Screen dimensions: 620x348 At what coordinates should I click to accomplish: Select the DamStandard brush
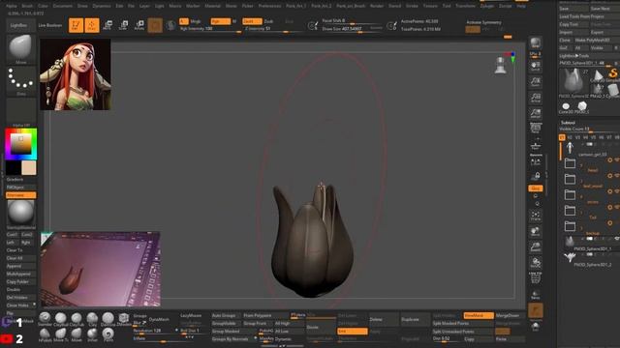pos(108,319)
